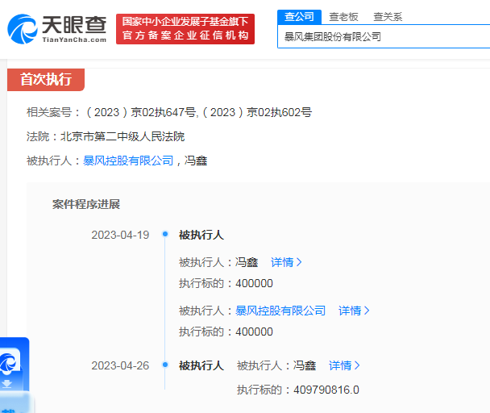Viewport: 490px width, 413px height.
Task: Click bold 被执行人 heading at 2023-04-26
Action: [201, 365]
